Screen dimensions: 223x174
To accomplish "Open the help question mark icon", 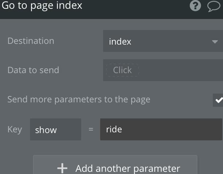I will click(x=195, y=5).
